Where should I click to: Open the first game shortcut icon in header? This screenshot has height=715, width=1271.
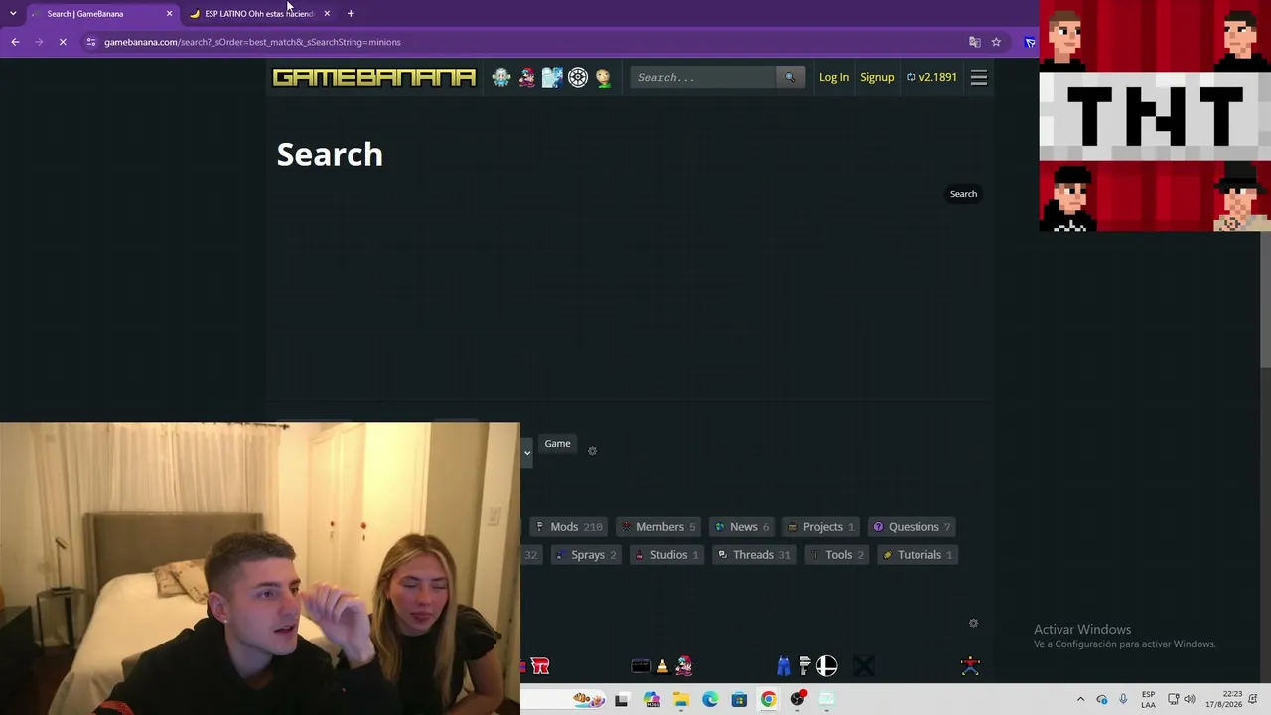pyautogui.click(x=501, y=77)
